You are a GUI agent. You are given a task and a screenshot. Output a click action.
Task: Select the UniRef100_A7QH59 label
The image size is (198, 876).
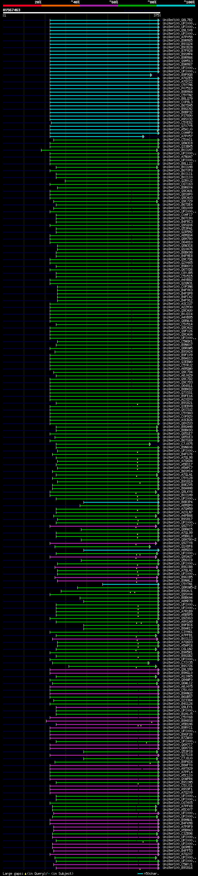point(178,509)
